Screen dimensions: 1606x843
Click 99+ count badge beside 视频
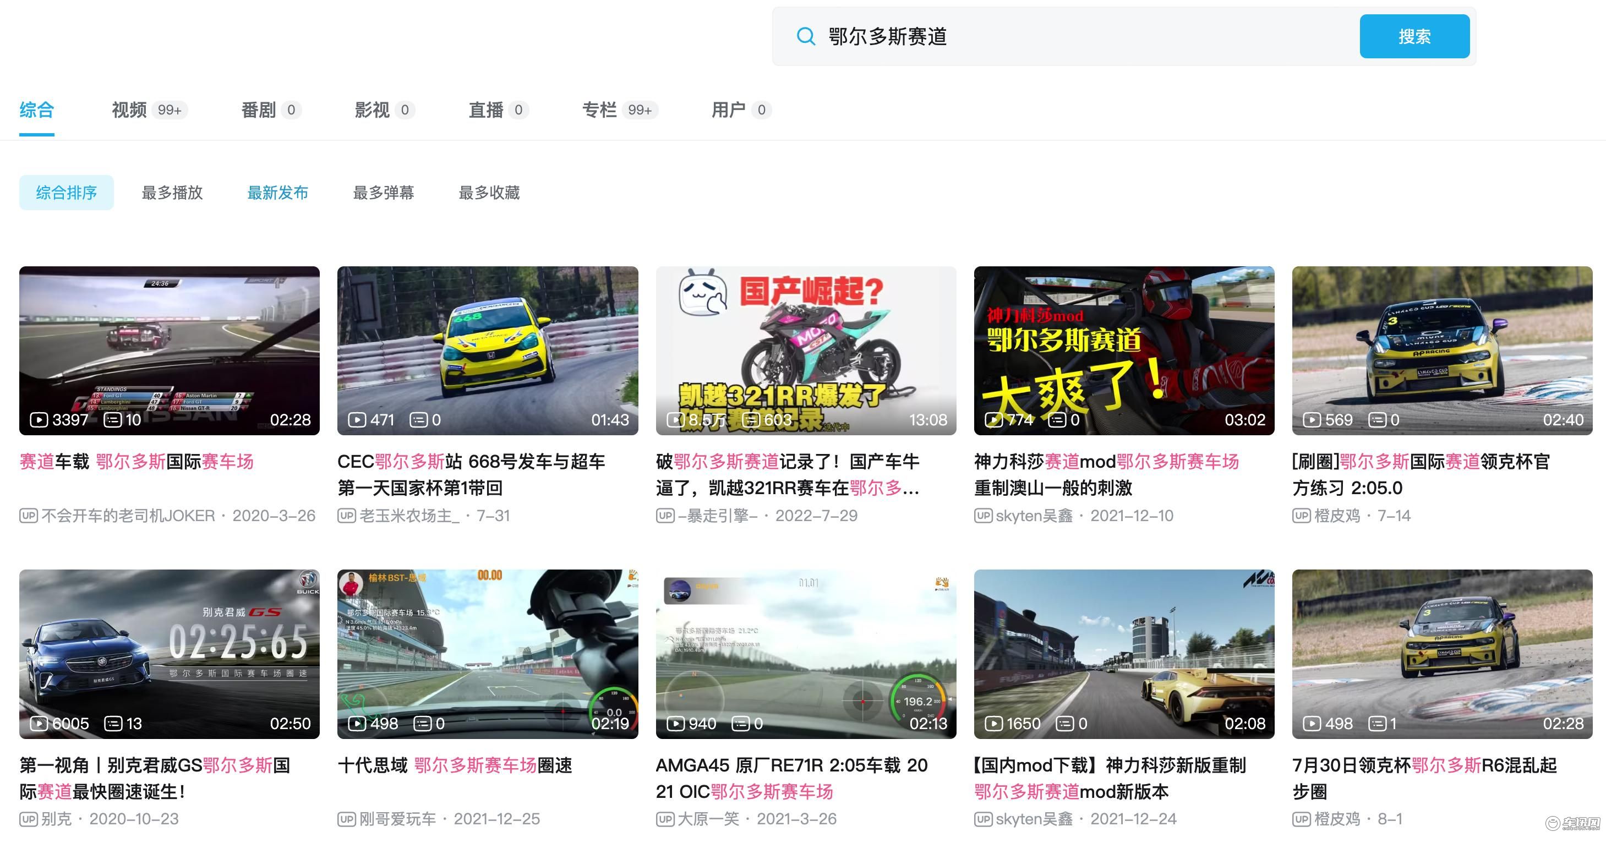click(170, 111)
